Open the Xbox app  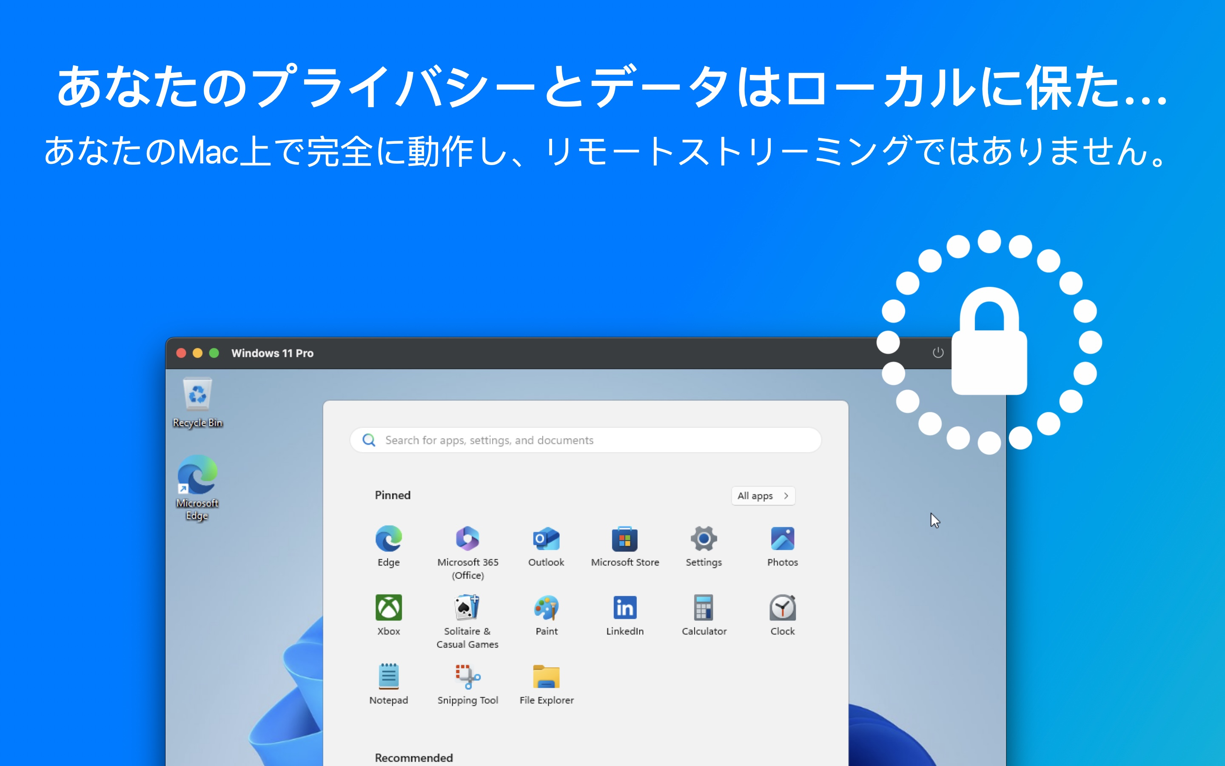click(388, 615)
